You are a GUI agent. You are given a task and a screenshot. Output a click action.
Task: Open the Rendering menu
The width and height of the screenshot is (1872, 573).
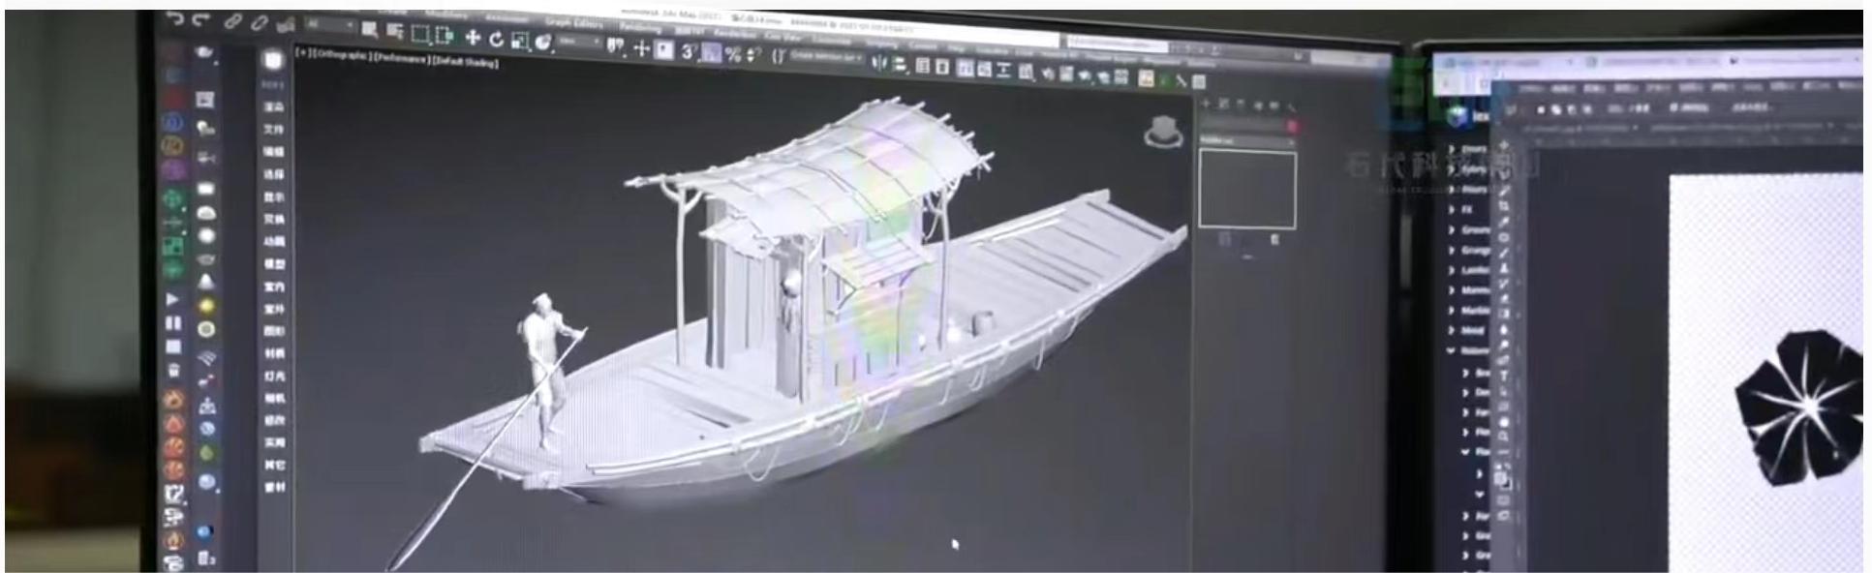coord(640,28)
